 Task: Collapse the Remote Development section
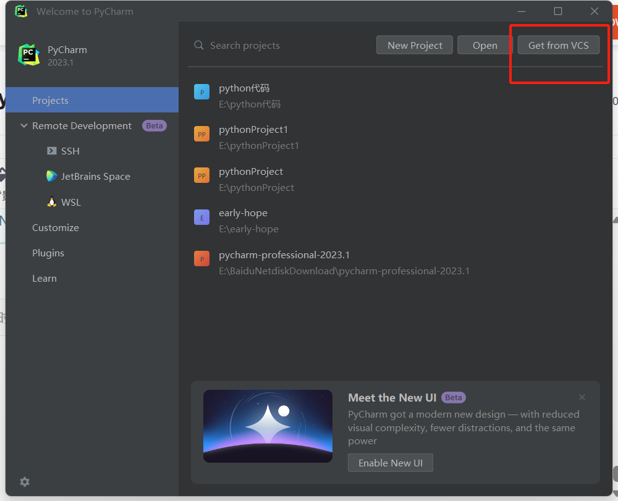click(x=24, y=125)
